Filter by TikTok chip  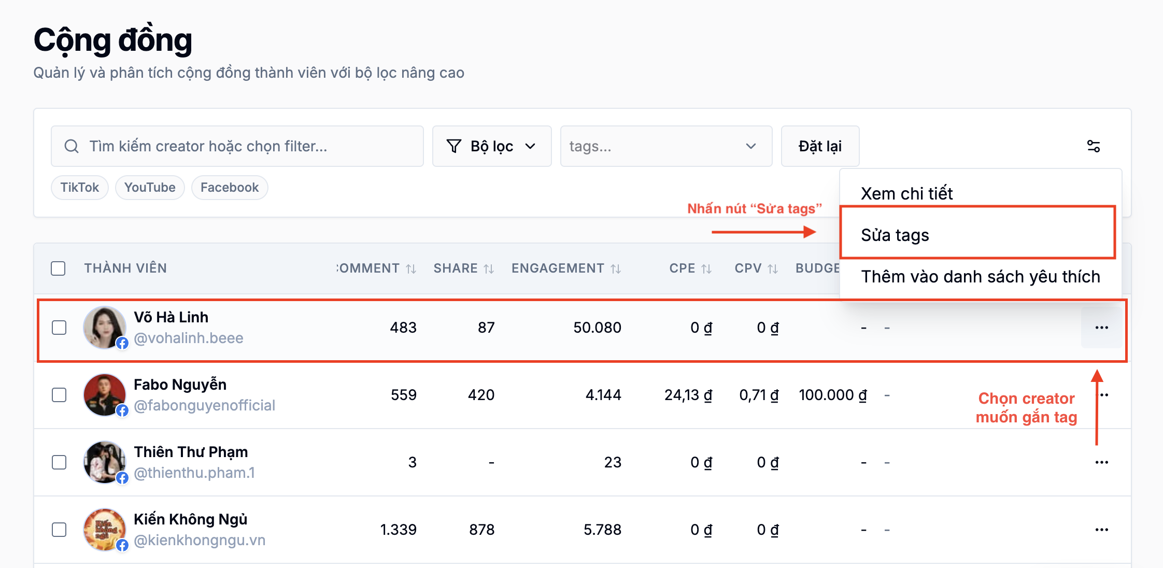coord(79,188)
